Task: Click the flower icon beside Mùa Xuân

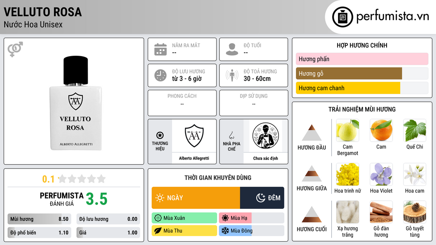Action: point(158,218)
